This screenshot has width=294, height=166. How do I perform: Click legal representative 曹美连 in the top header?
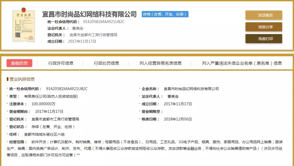click(78, 28)
